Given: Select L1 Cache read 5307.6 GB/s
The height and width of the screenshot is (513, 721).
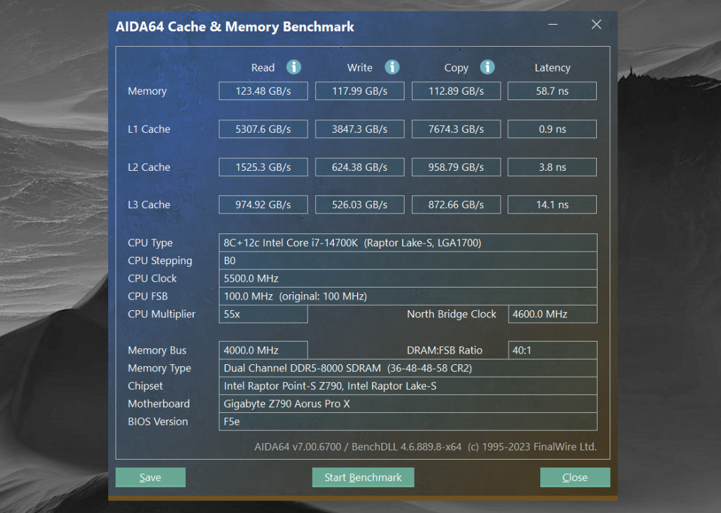Looking at the screenshot, I should 263,129.
